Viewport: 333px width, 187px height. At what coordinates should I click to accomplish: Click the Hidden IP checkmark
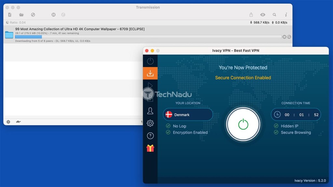click(276, 126)
